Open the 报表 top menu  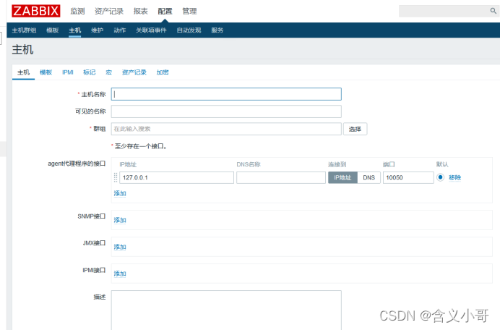point(141,11)
